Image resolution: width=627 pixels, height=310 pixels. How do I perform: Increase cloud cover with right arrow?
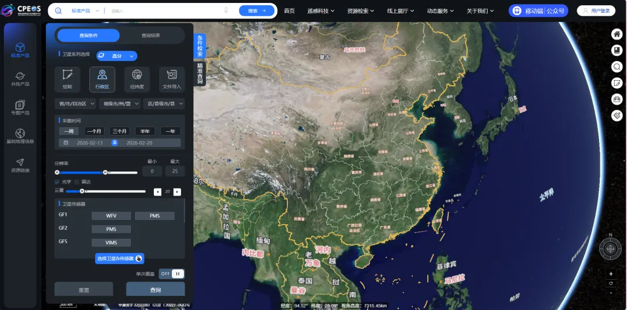coord(177,192)
